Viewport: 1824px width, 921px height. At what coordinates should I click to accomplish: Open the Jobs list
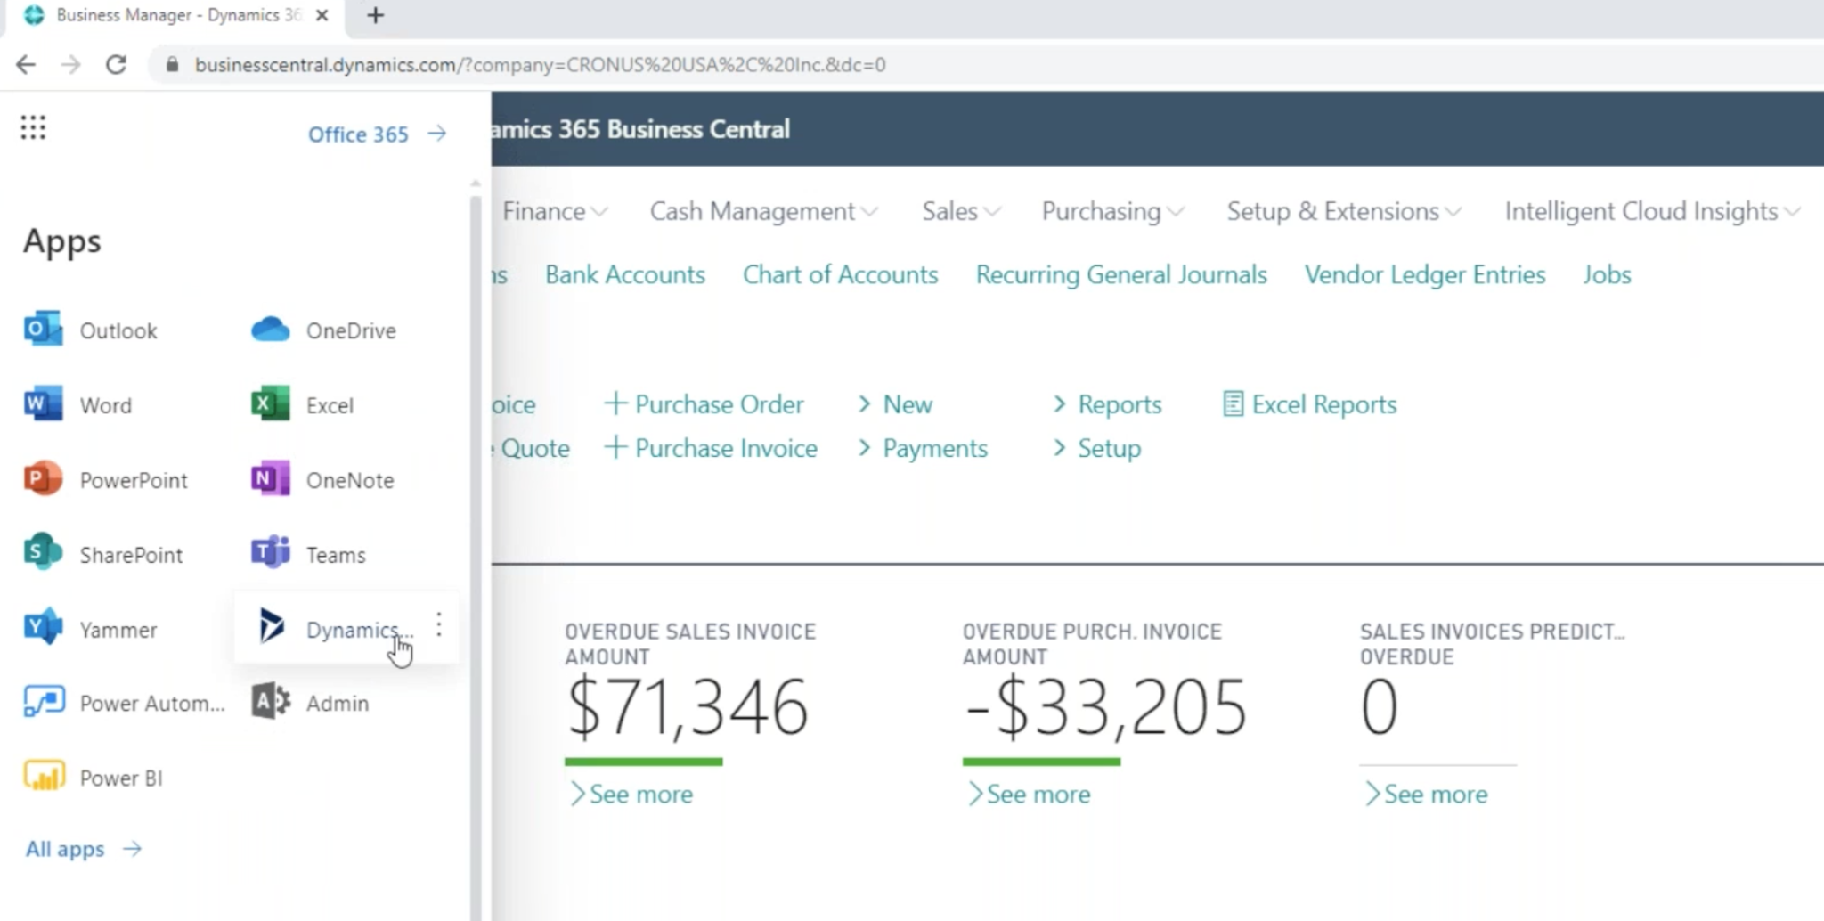[x=1607, y=274]
